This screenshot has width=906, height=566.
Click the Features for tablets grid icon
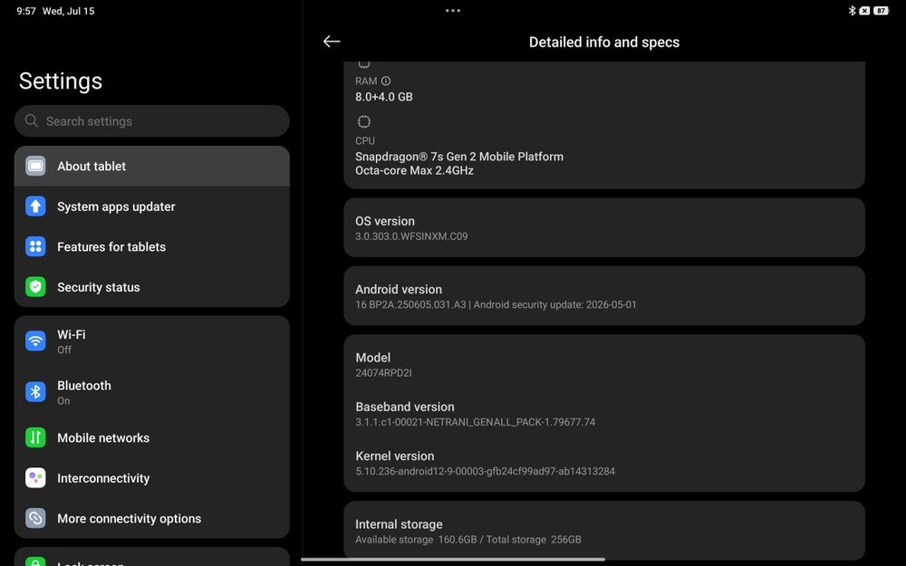[35, 246]
